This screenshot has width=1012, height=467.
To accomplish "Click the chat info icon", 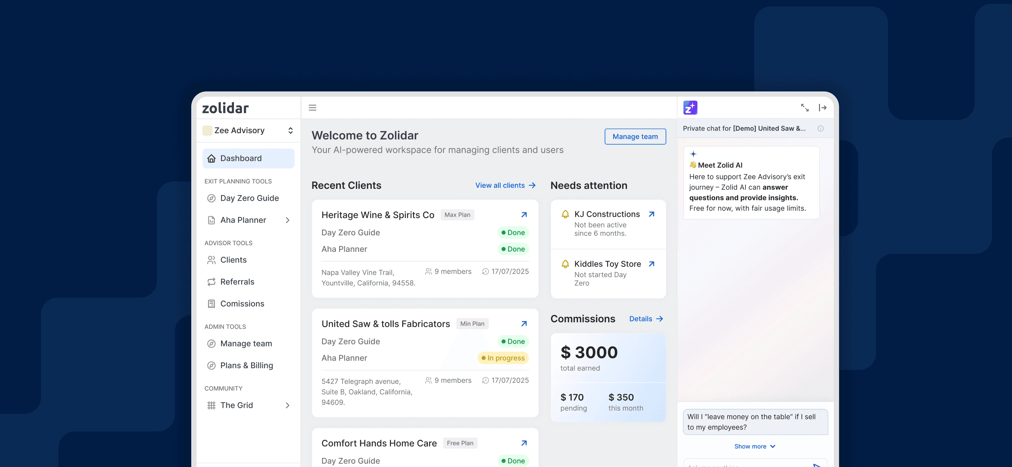I will click(x=820, y=129).
